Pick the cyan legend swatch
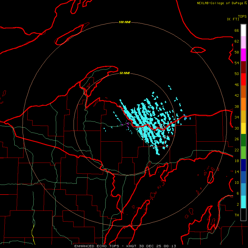 click(243, 202)
